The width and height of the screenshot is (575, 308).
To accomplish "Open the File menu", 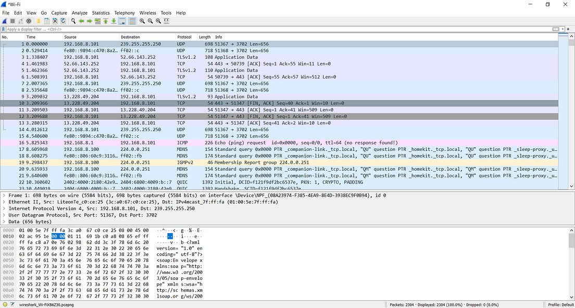I will pyautogui.click(x=6, y=13).
